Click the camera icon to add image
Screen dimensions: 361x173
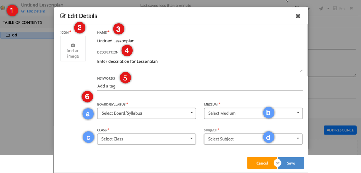tap(73, 46)
